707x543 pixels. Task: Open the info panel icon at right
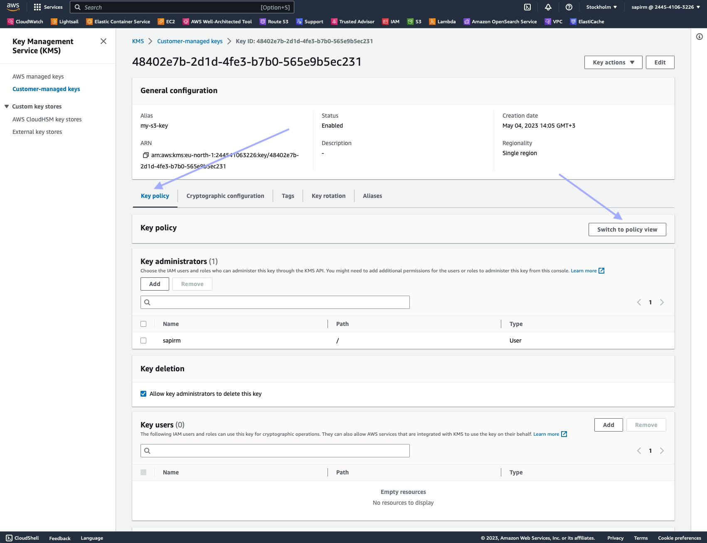699,37
